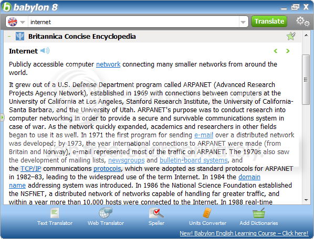Play the Internet pronunciation speaker icon
Image resolution: width=314 pixels, height=239 pixels.
[45, 51]
